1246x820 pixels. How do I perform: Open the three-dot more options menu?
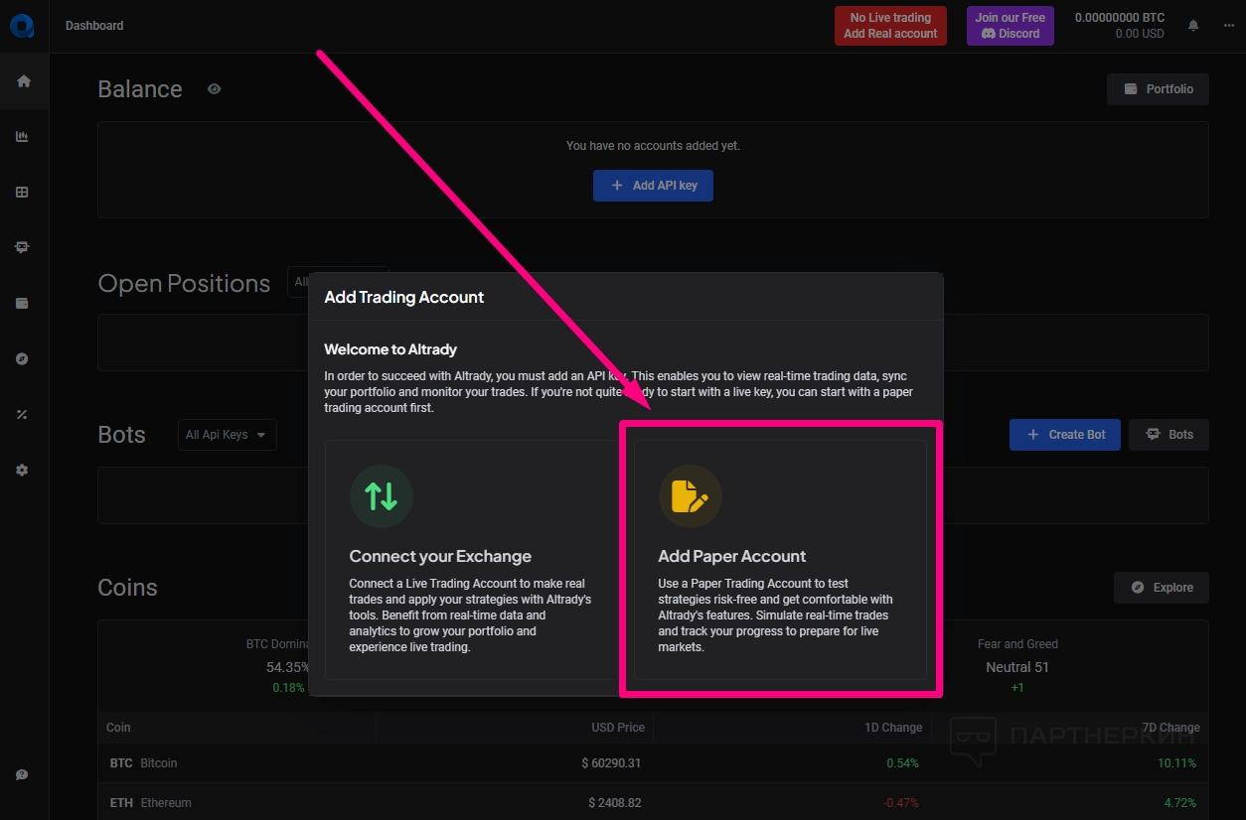point(1228,25)
